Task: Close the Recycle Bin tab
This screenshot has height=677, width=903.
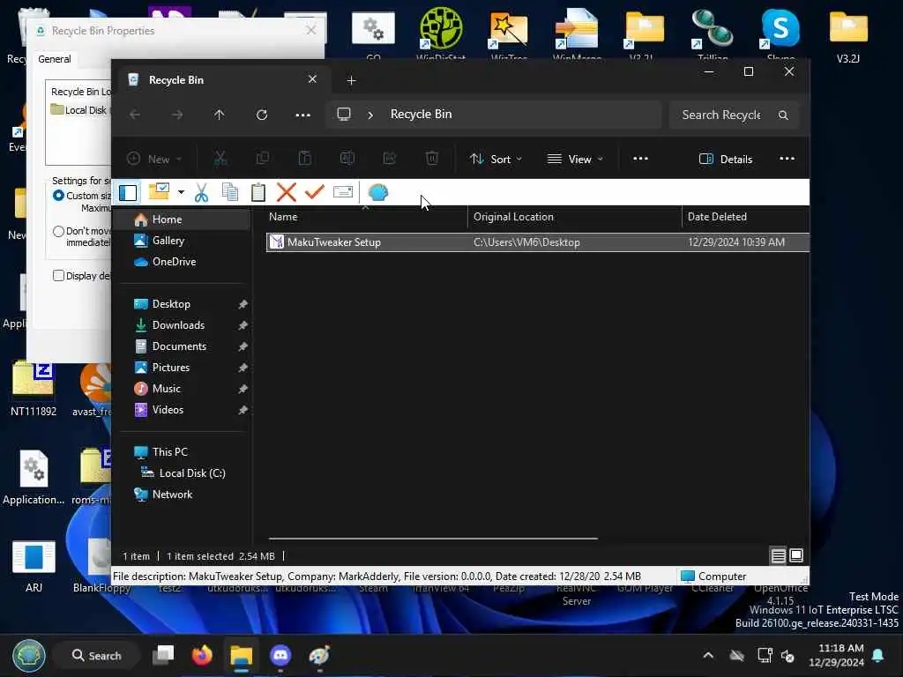Action: click(312, 78)
